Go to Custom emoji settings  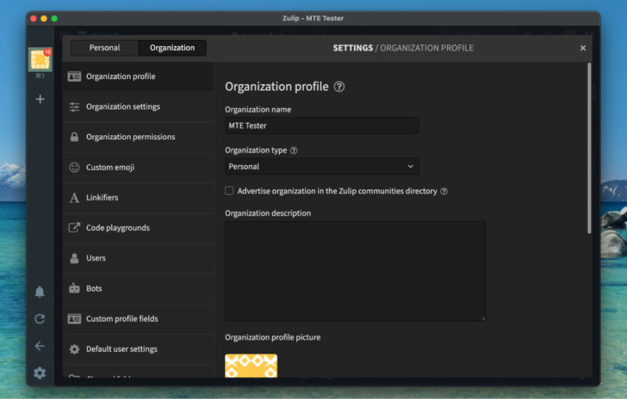pyautogui.click(x=110, y=167)
